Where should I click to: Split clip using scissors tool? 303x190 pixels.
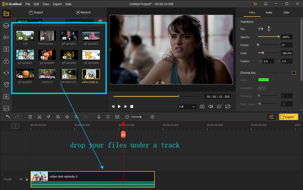(x=40, y=117)
